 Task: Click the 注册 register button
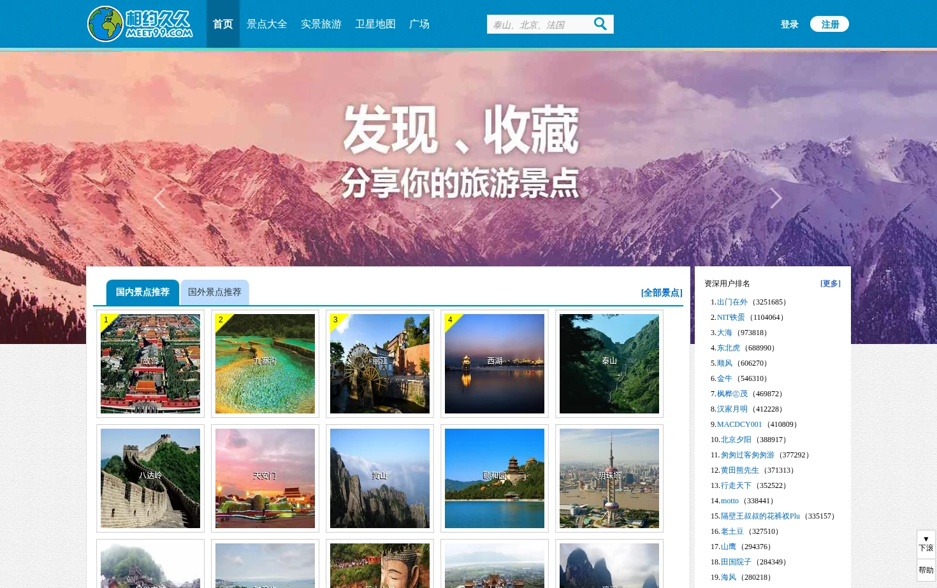829,24
